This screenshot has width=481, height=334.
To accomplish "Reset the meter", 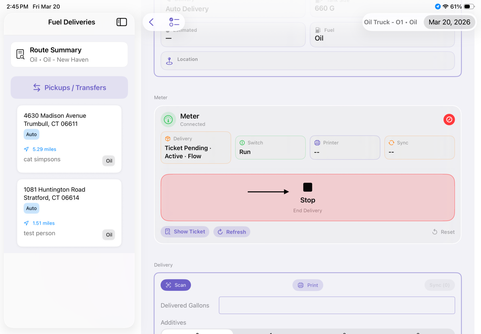I will 443,232.
